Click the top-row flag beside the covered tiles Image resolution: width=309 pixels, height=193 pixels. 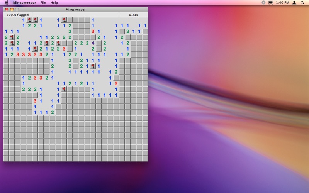pyautogui.click(x=64, y=20)
